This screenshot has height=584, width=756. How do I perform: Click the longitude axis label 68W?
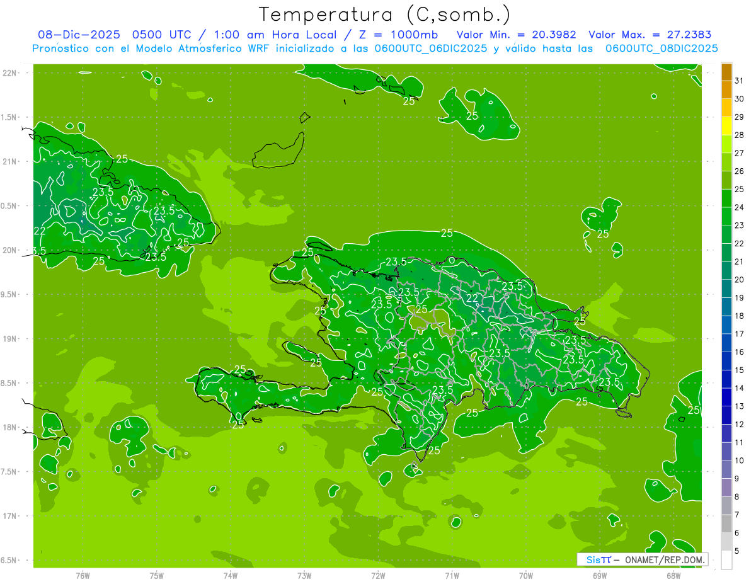tap(673, 575)
